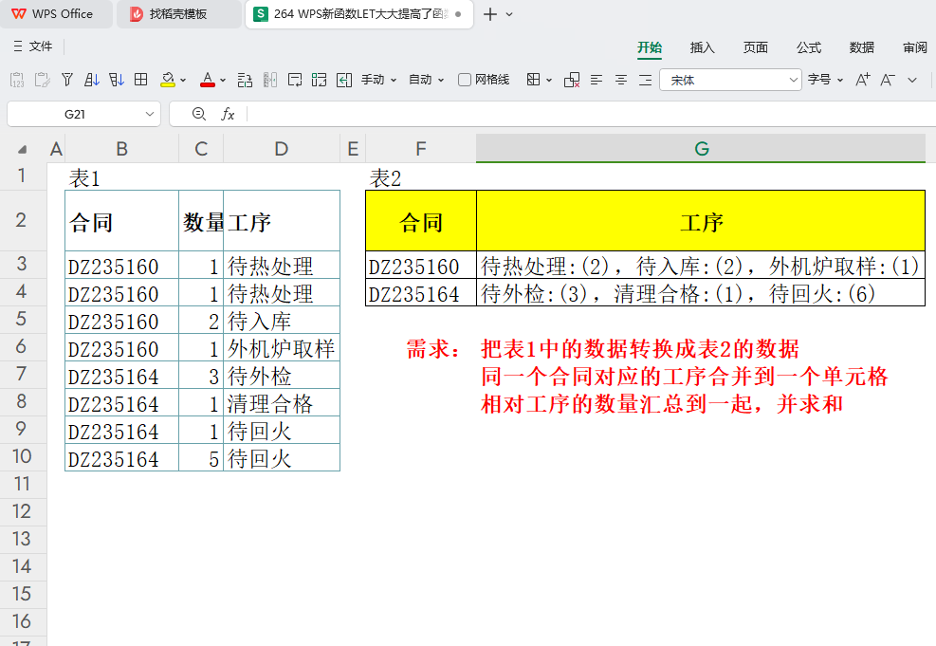Open the 字号 font size dropdown
936x646 pixels.
coord(825,80)
